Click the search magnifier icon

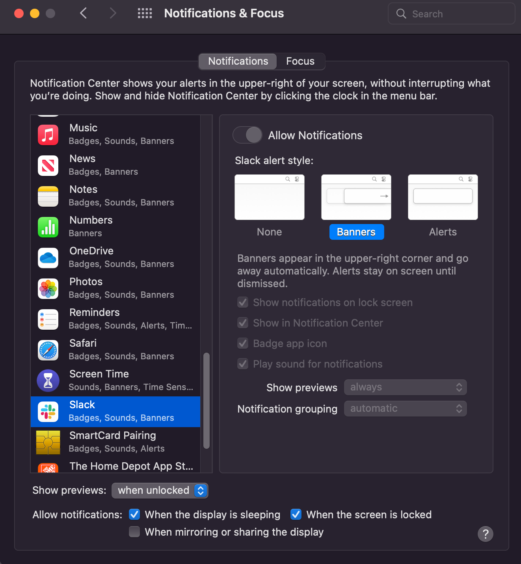point(401,14)
